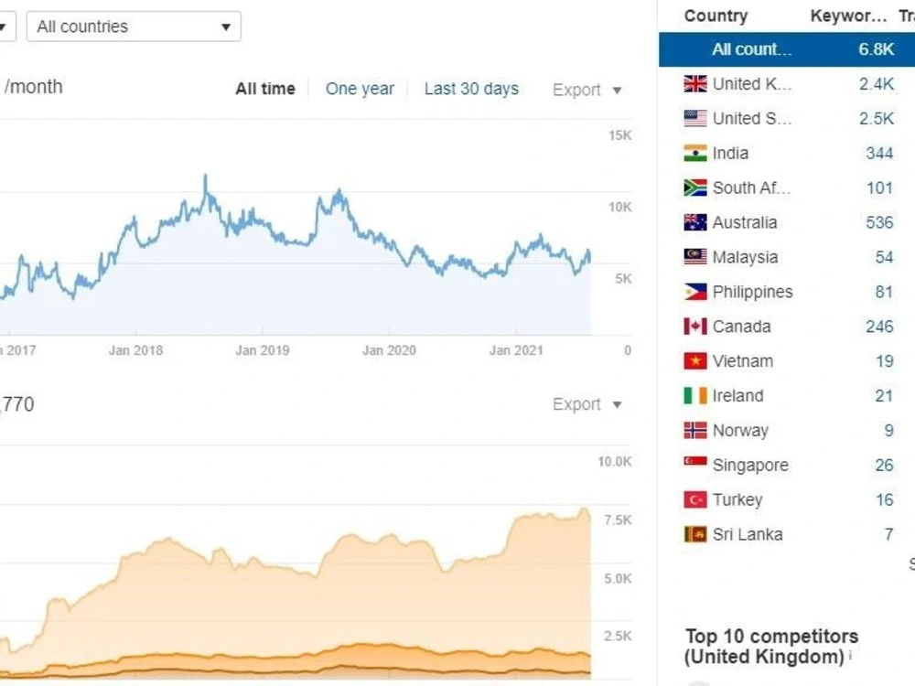Click the Jan 2019 axis label
The width and height of the screenshot is (915, 686).
[x=262, y=350]
